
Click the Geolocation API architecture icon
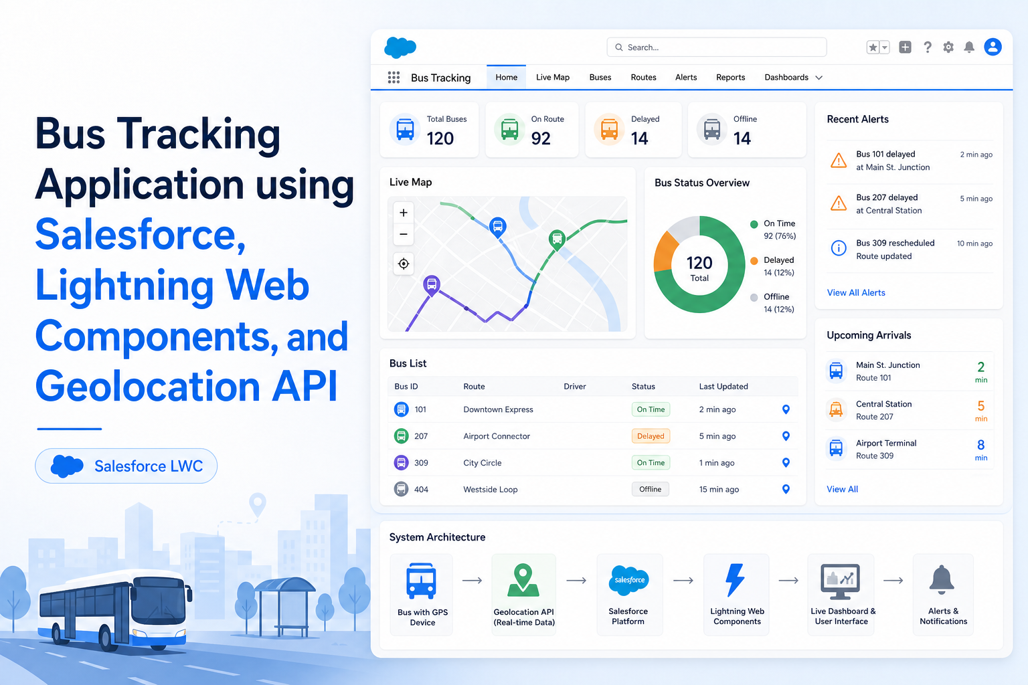tap(523, 580)
